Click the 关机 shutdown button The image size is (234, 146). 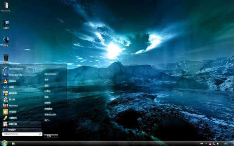click(x=49, y=136)
